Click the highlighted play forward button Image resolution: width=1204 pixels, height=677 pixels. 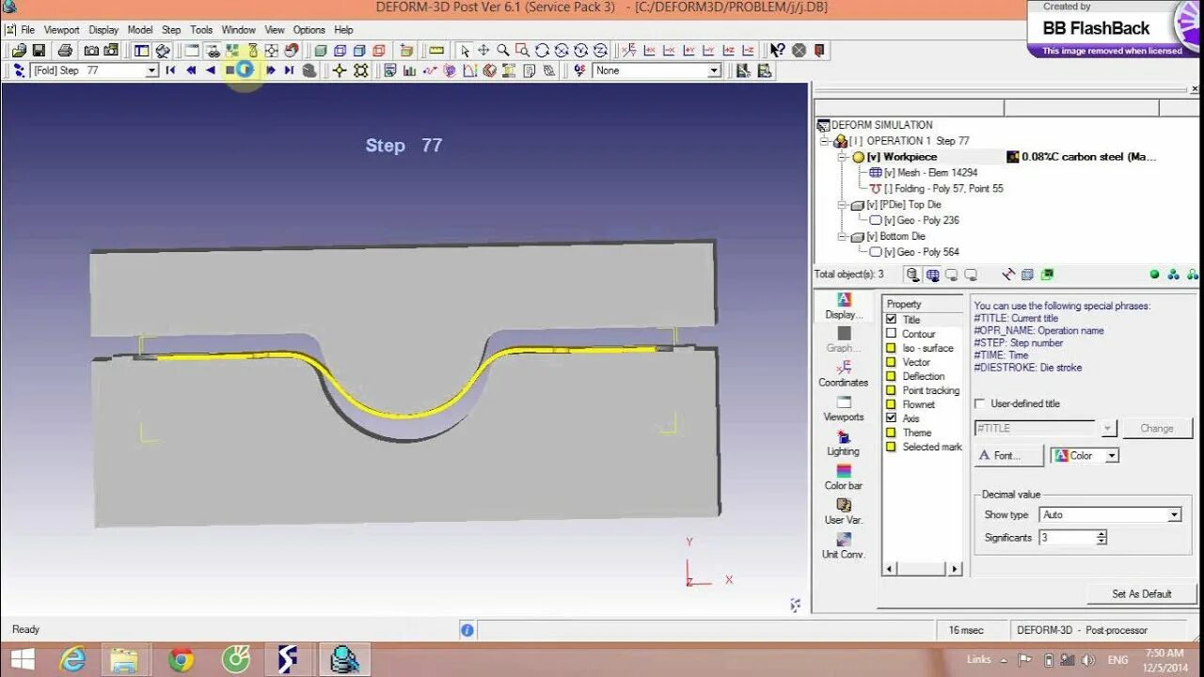click(246, 71)
